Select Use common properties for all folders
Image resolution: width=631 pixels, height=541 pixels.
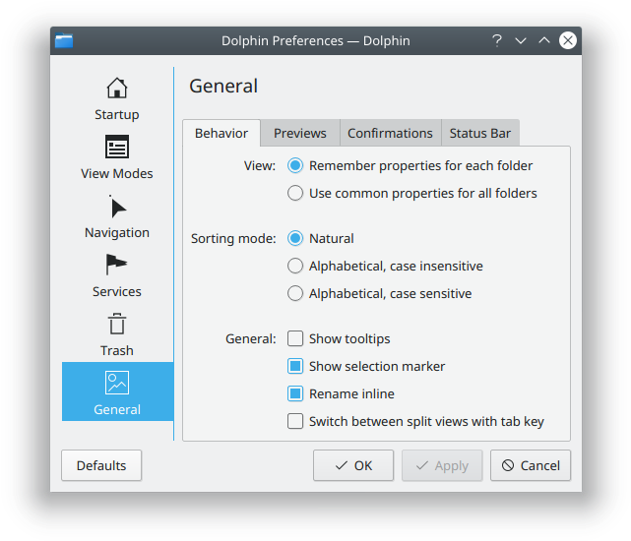pos(295,193)
